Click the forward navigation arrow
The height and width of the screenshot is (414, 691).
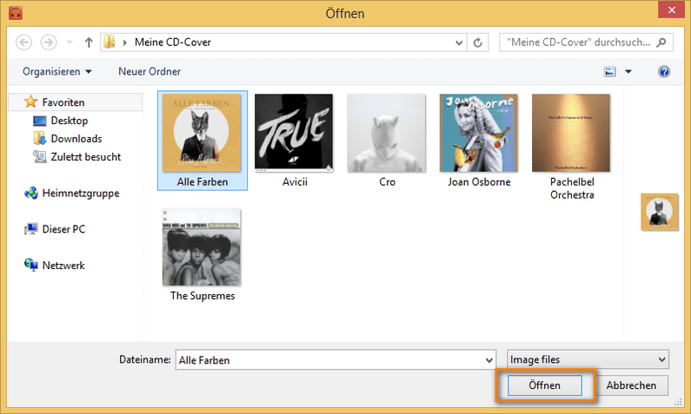pos(49,43)
